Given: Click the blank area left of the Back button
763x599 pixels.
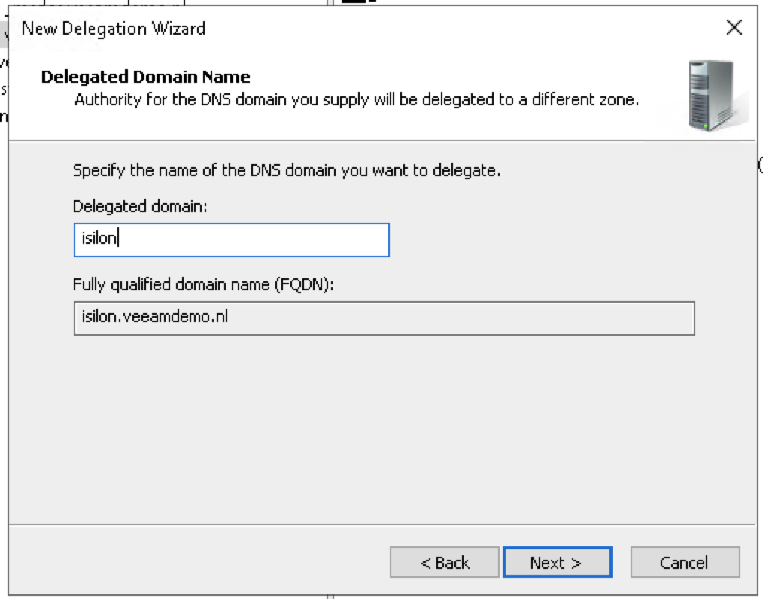Looking at the screenshot, I should point(196,563).
